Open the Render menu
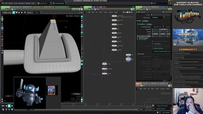 (x=10, y=3)
